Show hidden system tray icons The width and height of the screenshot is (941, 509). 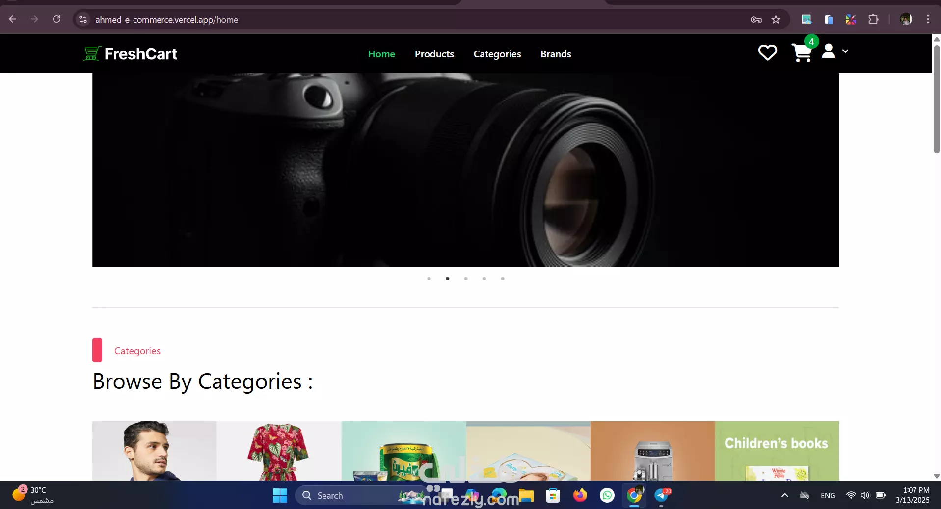pos(785,495)
